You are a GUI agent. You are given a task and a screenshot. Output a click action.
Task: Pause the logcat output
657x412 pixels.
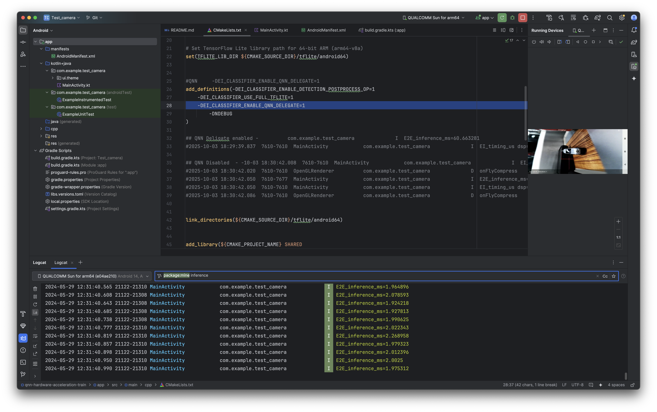pos(35,297)
